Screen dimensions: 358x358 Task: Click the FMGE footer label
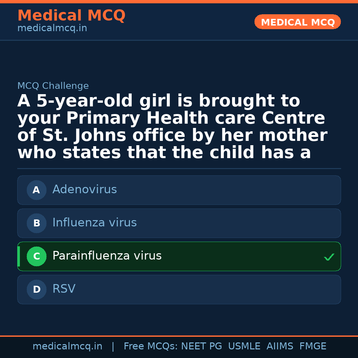(313, 346)
